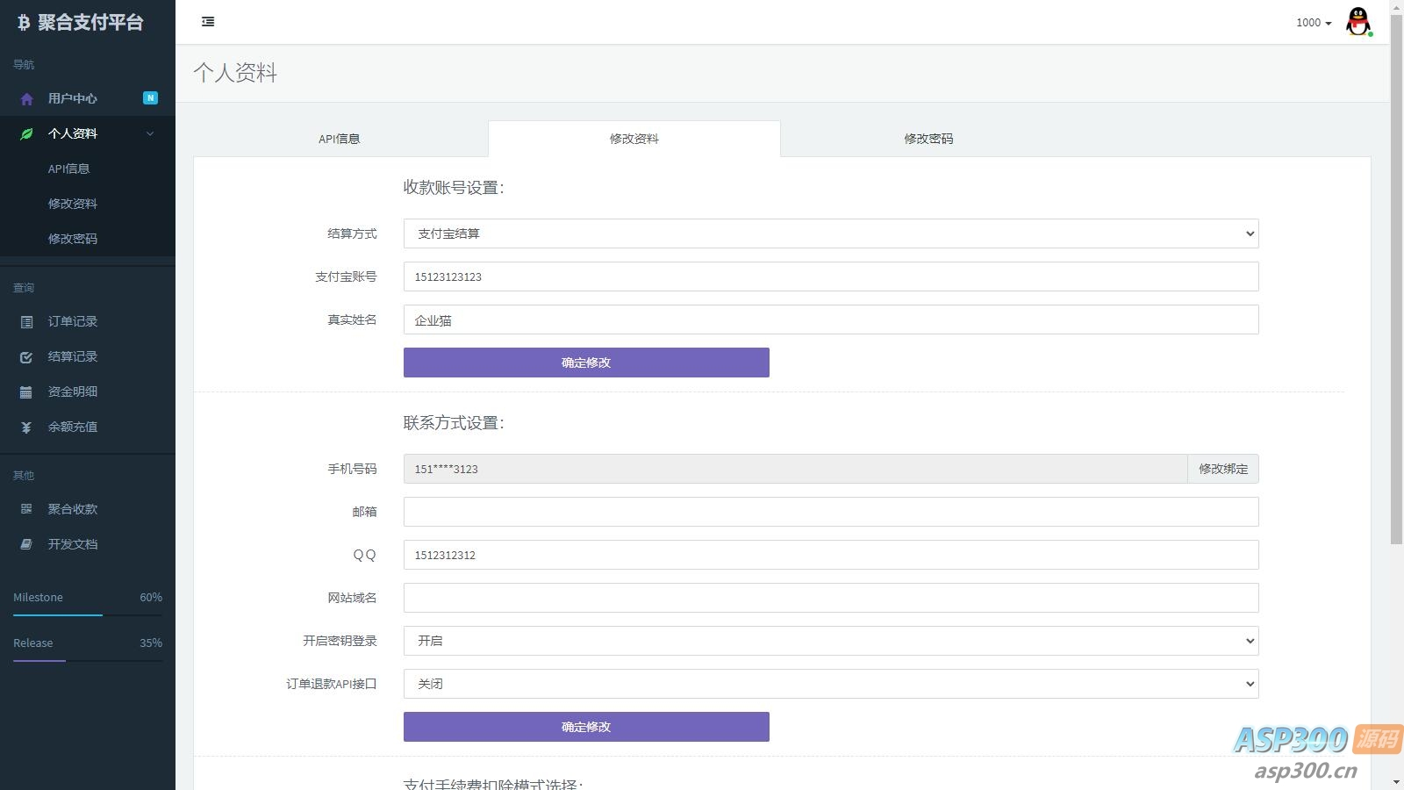Open the 结算方式 dropdown

point(830,233)
